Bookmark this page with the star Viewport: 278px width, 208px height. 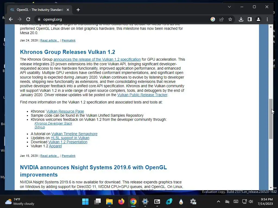click(x=230, y=19)
